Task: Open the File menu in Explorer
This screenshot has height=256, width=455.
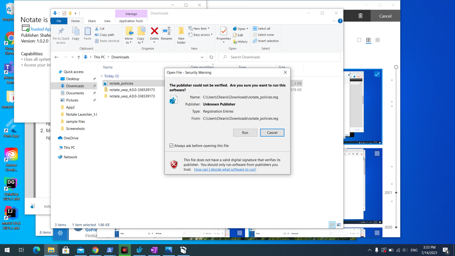Action: [59, 21]
